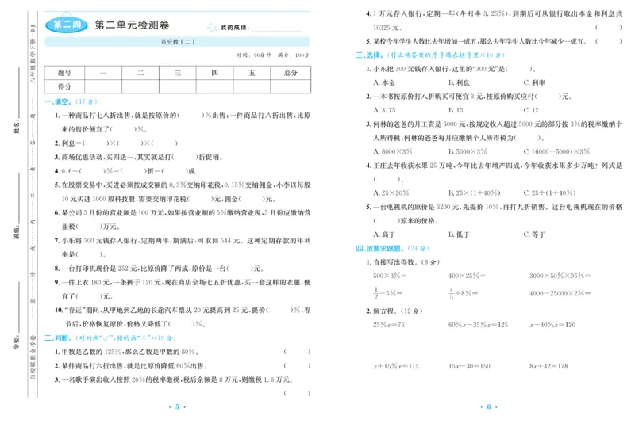Click section heading 四、按要求做题。(24分)

click(392, 248)
